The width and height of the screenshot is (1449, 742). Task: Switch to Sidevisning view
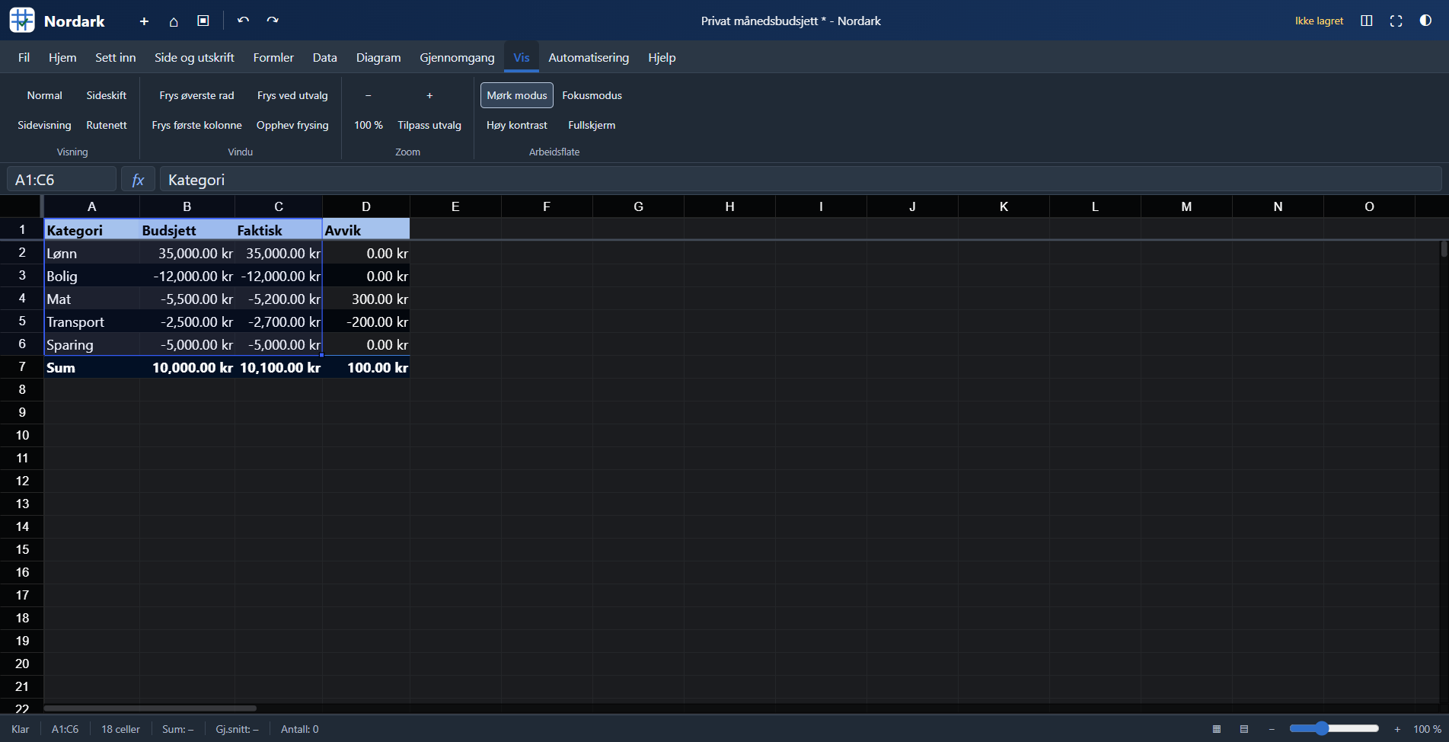point(45,125)
